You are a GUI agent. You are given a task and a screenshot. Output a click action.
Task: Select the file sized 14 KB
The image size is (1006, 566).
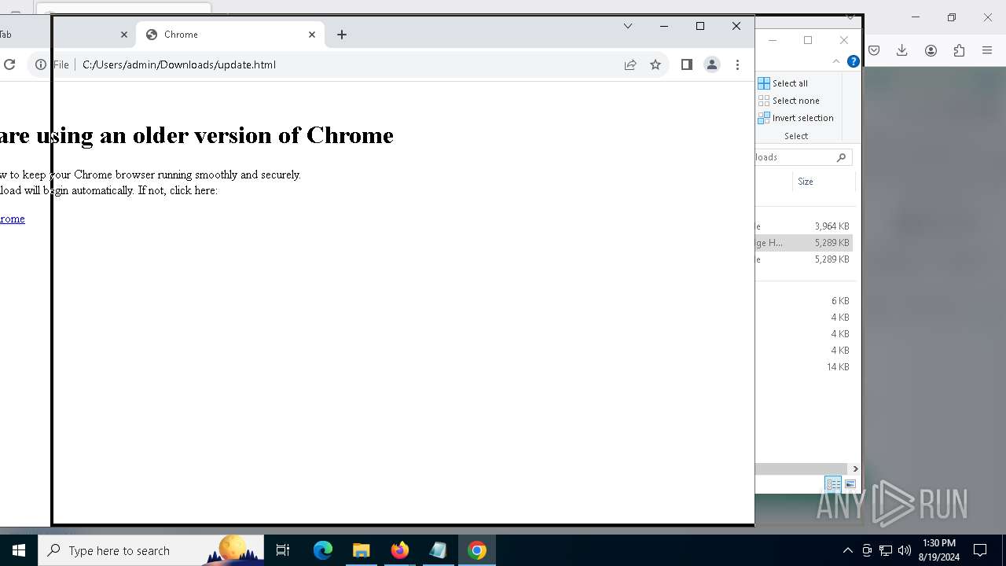tap(803, 367)
